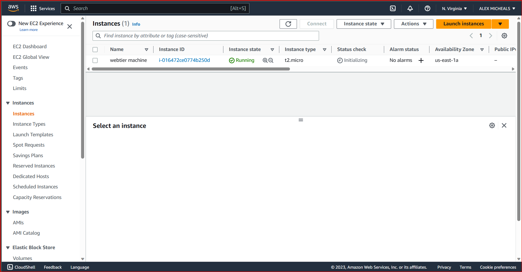Refresh the instances list
The height and width of the screenshot is (272, 522).
[288, 24]
